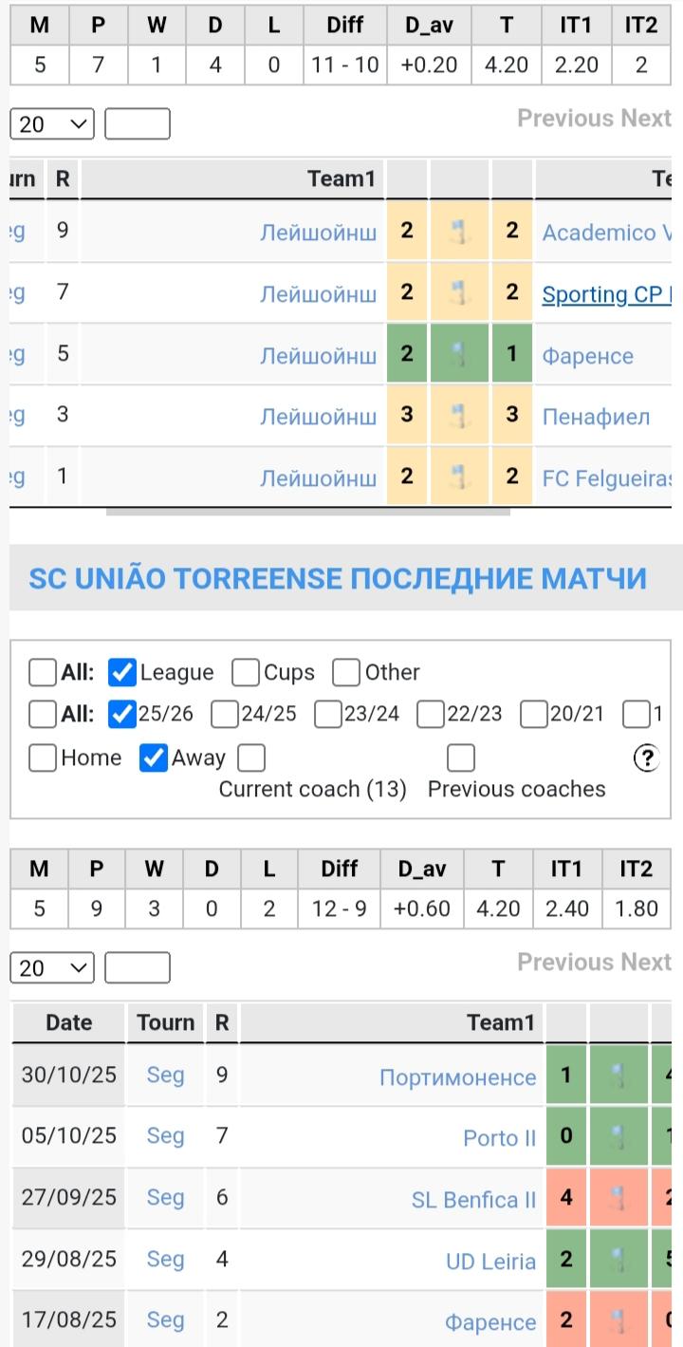
Task: Toggle the Home checkbox
Action: click(43, 758)
